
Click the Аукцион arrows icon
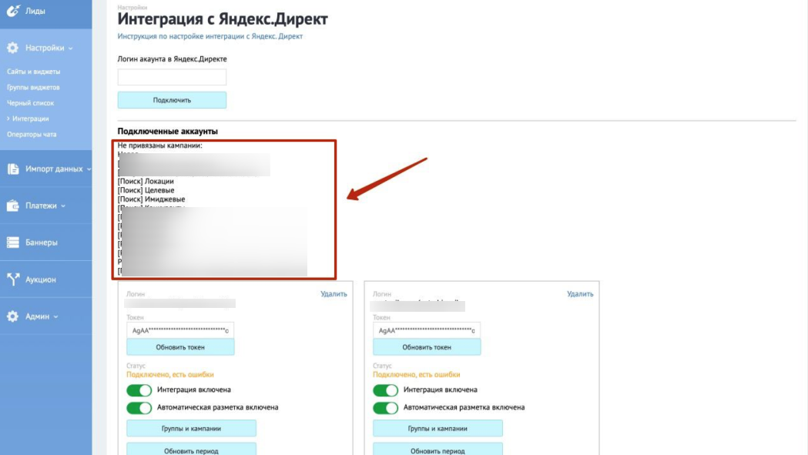13,279
